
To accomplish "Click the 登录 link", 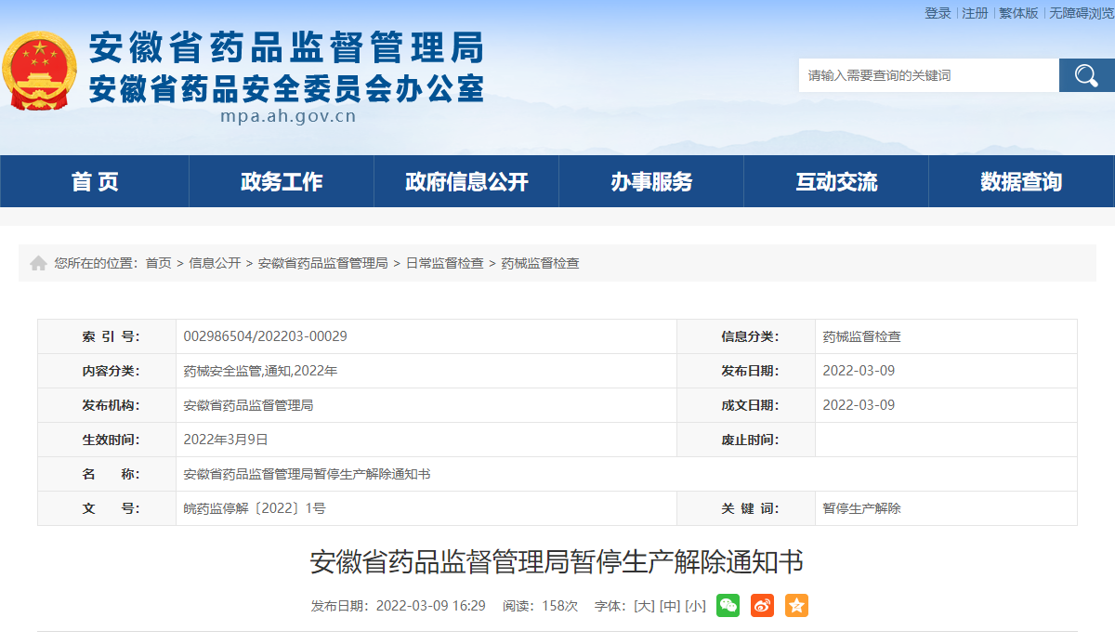I will tap(938, 13).
